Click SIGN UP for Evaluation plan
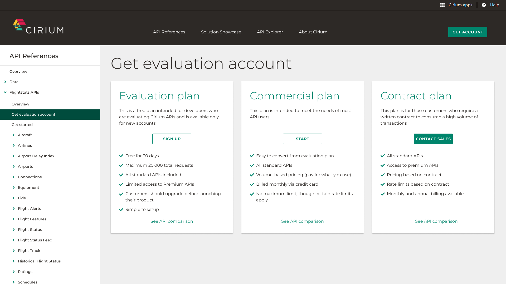The image size is (506, 284). [172, 139]
